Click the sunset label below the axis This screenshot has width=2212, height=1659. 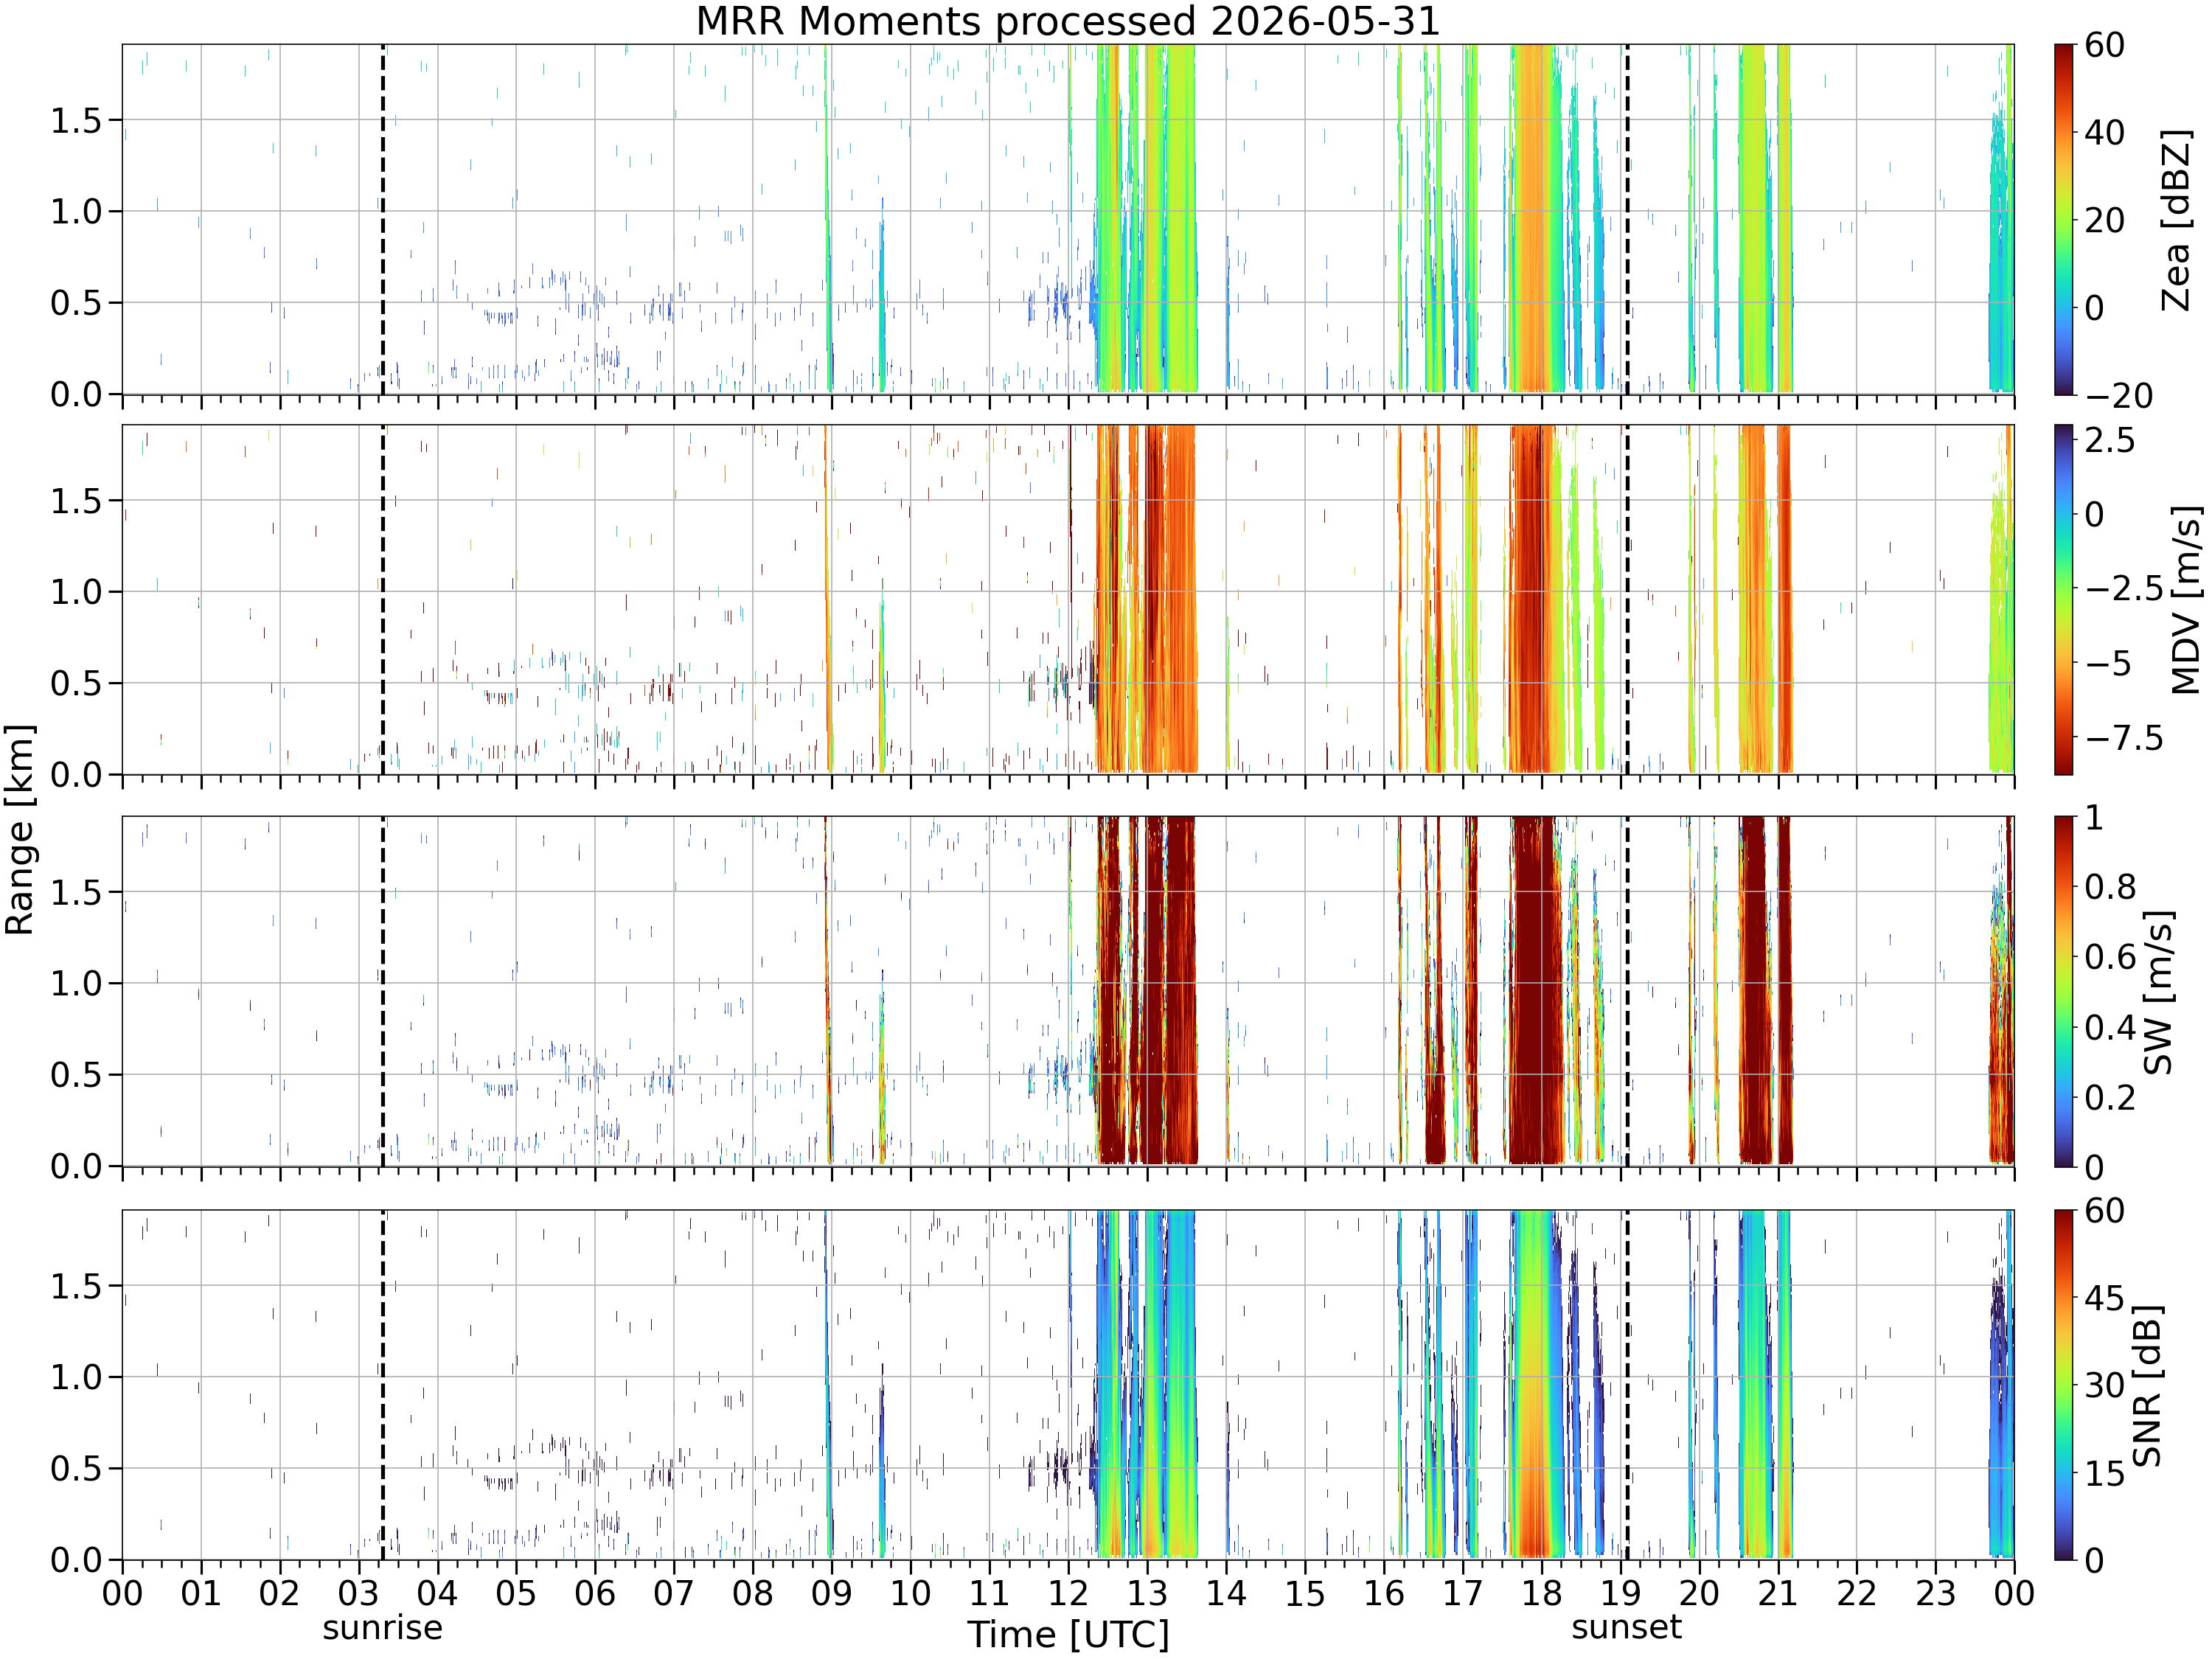click(x=1626, y=1628)
